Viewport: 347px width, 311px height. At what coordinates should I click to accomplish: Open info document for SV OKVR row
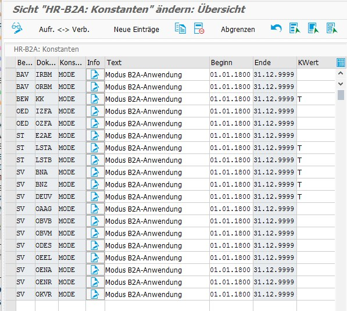coord(95,294)
